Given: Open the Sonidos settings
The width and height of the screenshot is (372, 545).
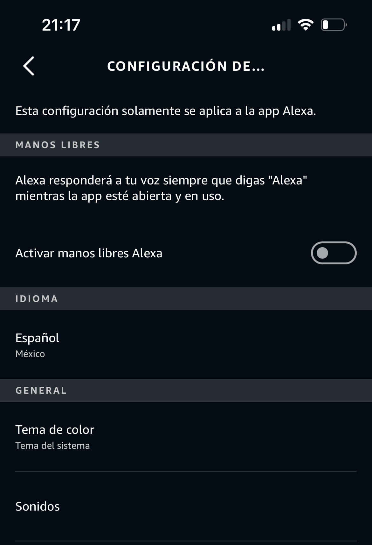Looking at the screenshot, I should coord(38,506).
